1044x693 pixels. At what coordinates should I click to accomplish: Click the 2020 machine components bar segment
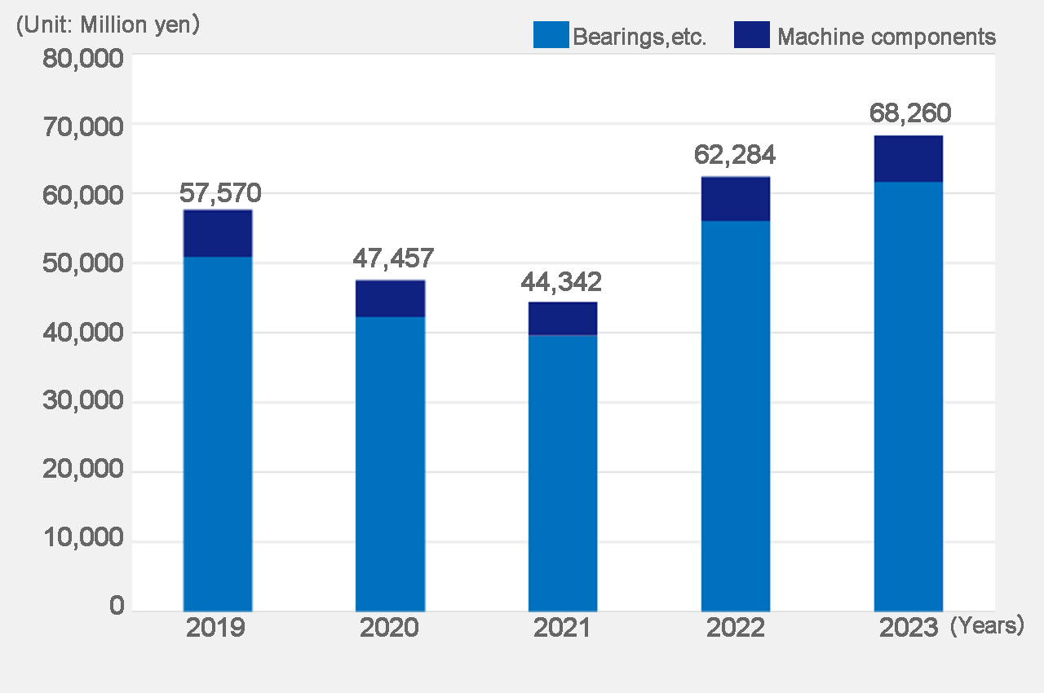[390, 298]
